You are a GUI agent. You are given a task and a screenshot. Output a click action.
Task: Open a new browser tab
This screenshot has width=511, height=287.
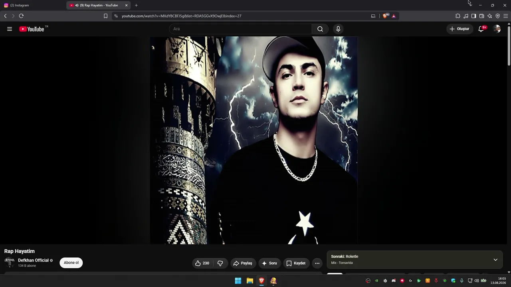point(136,5)
